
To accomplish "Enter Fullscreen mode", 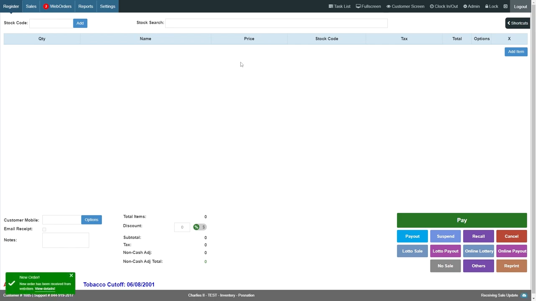I will 368,6.
